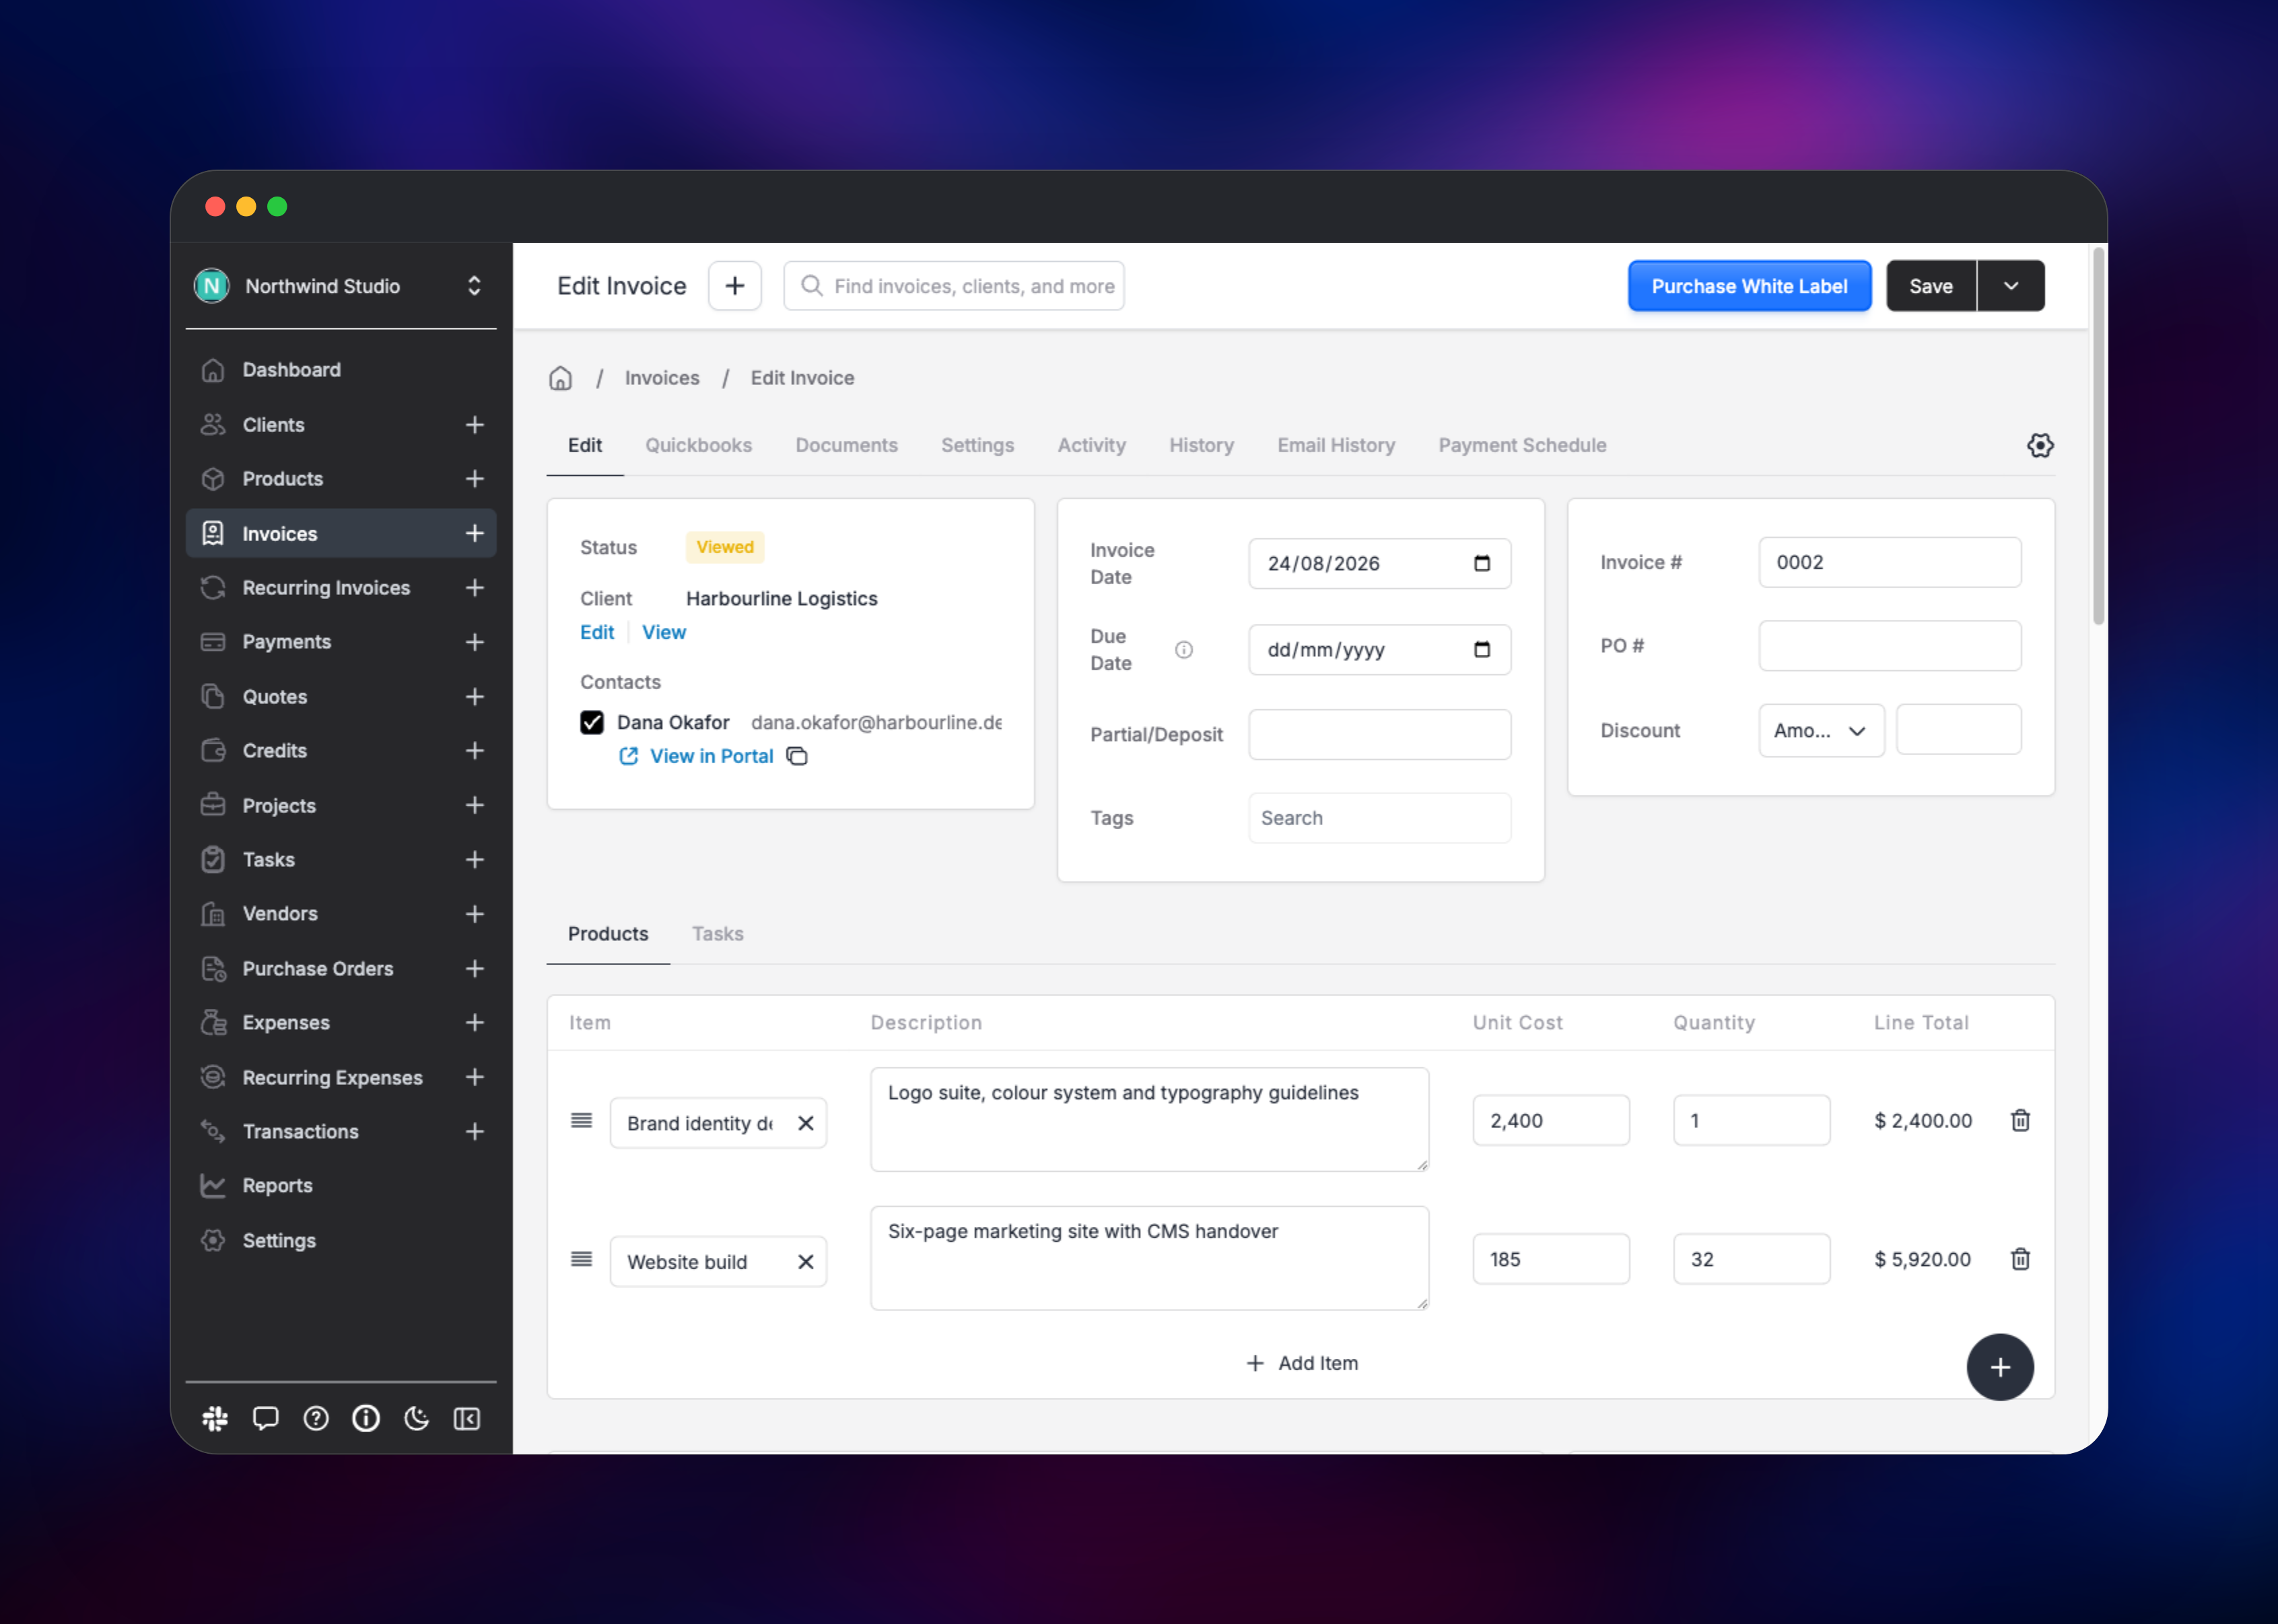The width and height of the screenshot is (2278, 1624).
Task: Clear the Website build item selection
Action: (805, 1262)
